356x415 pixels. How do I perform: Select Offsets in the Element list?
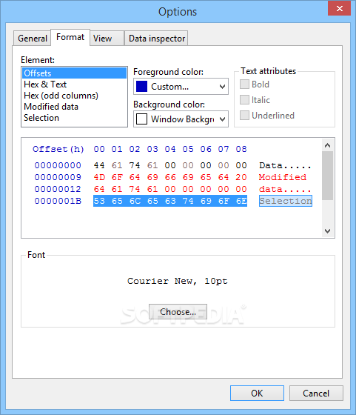(74, 73)
